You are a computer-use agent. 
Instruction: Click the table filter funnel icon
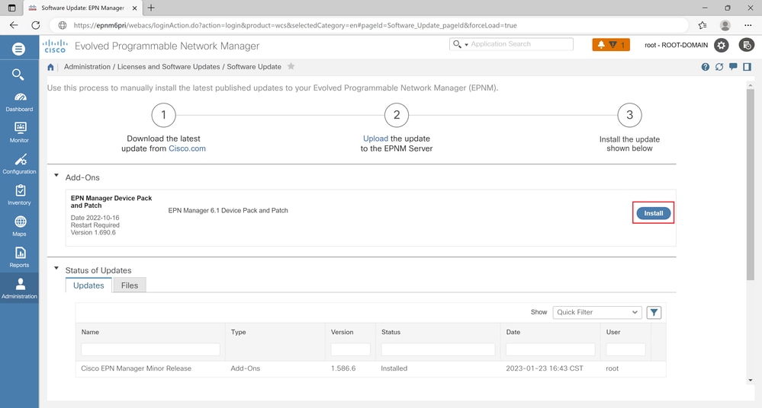pyautogui.click(x=654, y=312)
